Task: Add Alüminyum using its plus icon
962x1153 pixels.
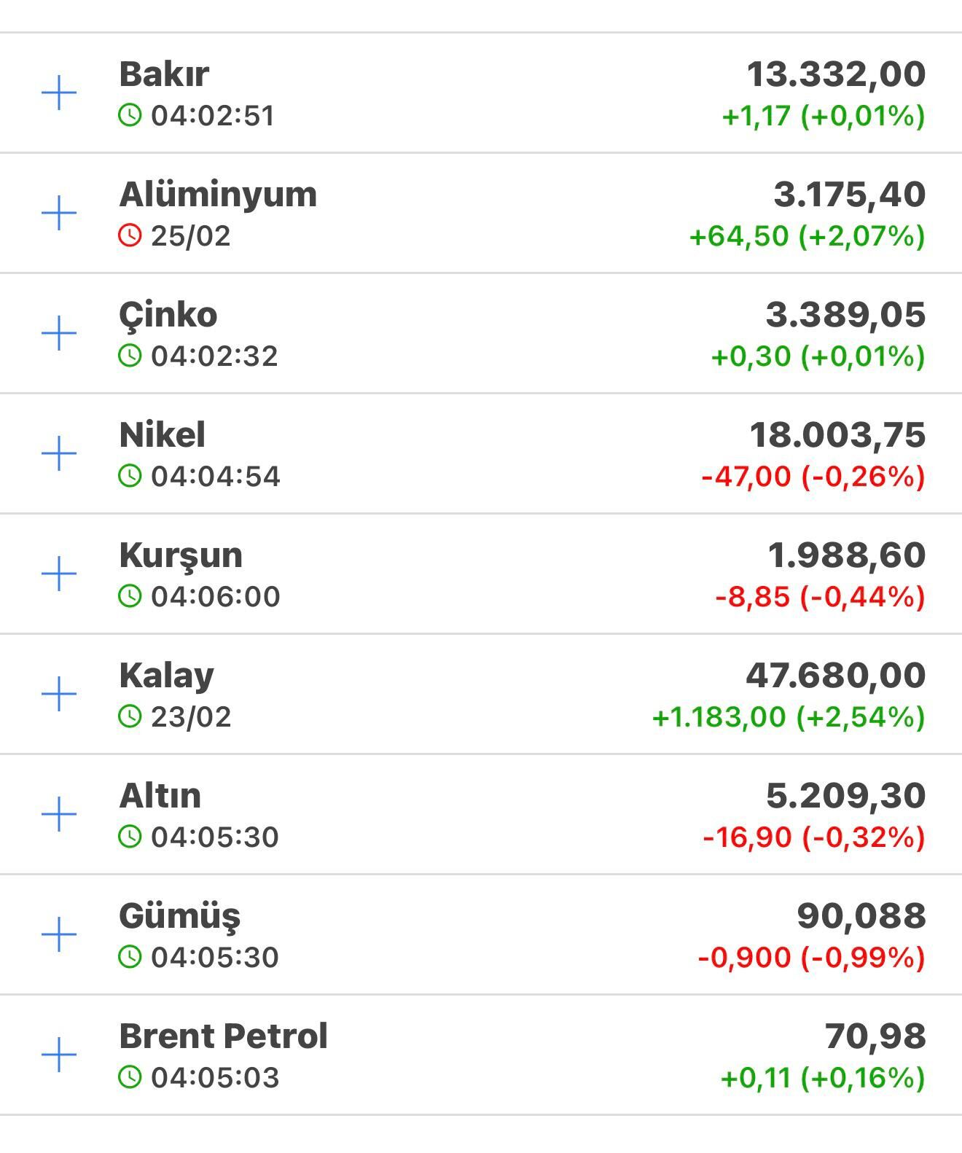Action: (59, 214)
